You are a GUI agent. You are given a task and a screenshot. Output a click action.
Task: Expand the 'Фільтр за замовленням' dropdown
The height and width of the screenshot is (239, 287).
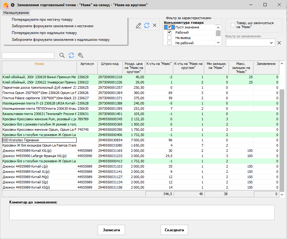[x=272, y=43]
